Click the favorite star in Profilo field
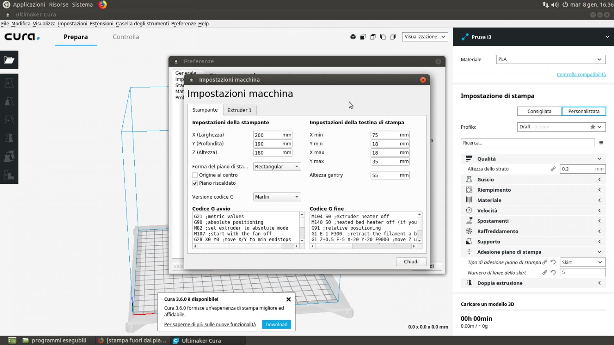The width and height of the screenshot is (614, 345). point(592,127)
